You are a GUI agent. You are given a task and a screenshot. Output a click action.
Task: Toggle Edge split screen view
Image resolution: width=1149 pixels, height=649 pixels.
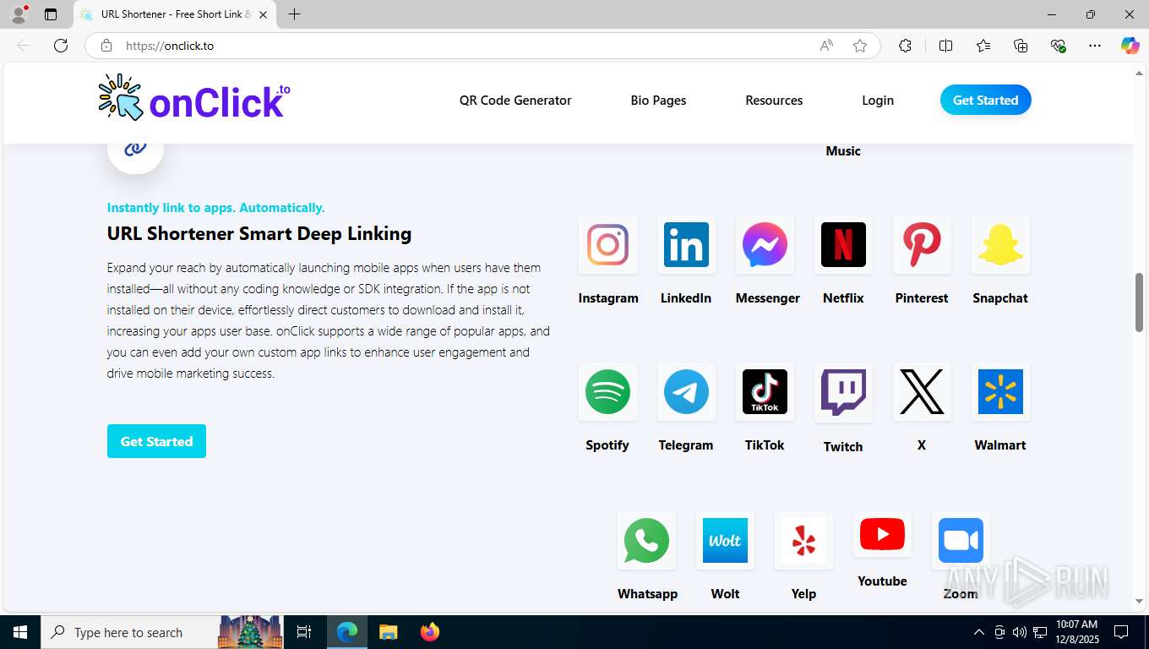pos(945,46)
